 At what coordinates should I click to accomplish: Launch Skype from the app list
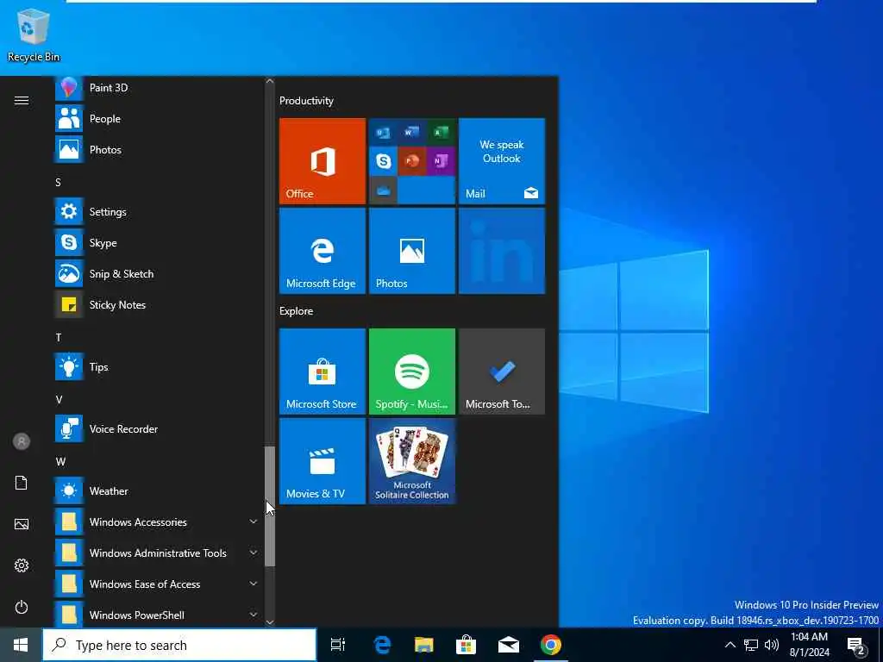click(158, 242)
